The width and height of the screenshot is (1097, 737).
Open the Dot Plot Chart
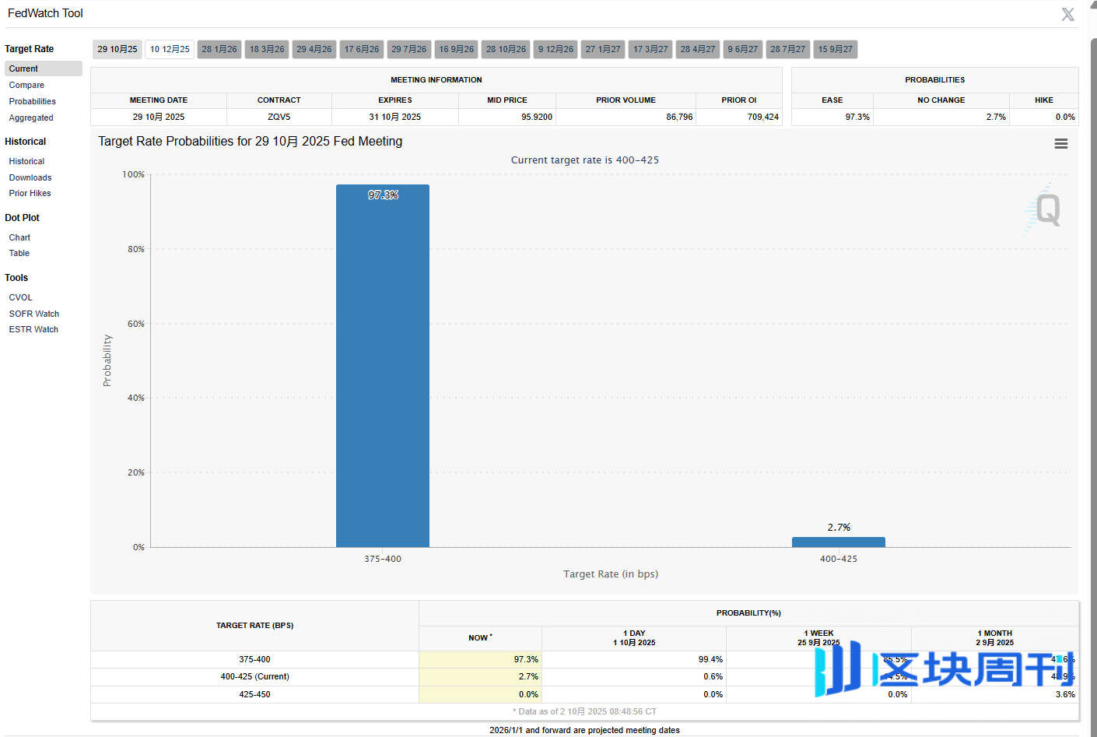pyautogui.click(x=19, y=238)
